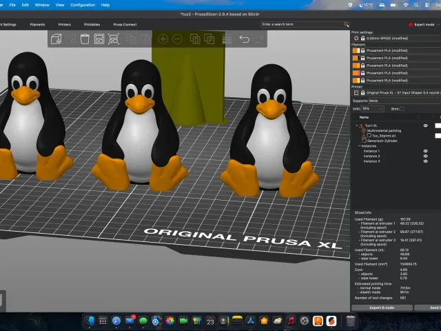441x331 pixels.
Task: Launch PrusaSlicer icon in the dock
Action: click(x=331, y=321)
